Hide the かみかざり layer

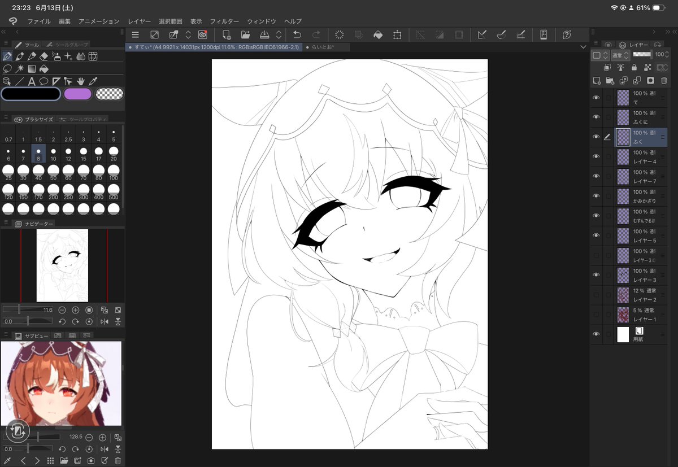click(x=596, y=196)
